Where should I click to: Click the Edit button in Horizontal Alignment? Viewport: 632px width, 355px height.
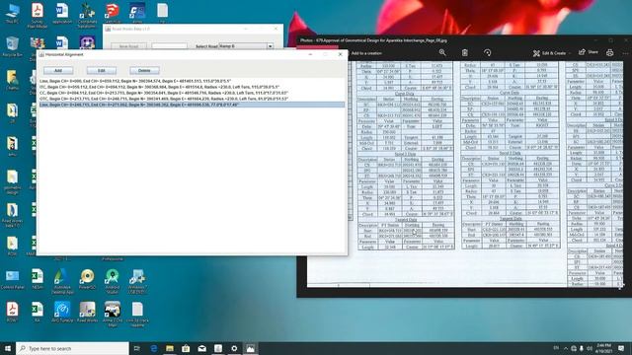click(x=101, y=70)
